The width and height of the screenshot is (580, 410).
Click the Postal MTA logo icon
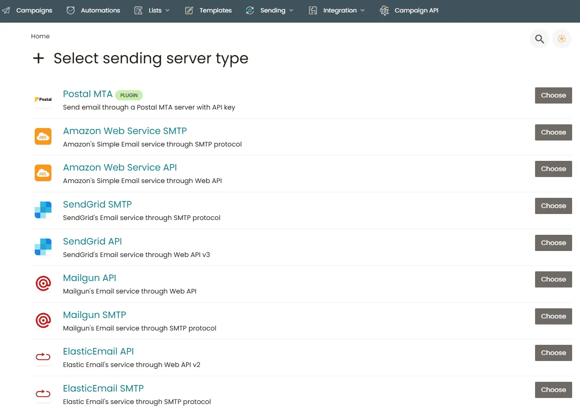pos(43,99)
